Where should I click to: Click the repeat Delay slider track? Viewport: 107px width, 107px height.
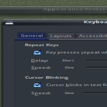point(96,60)
